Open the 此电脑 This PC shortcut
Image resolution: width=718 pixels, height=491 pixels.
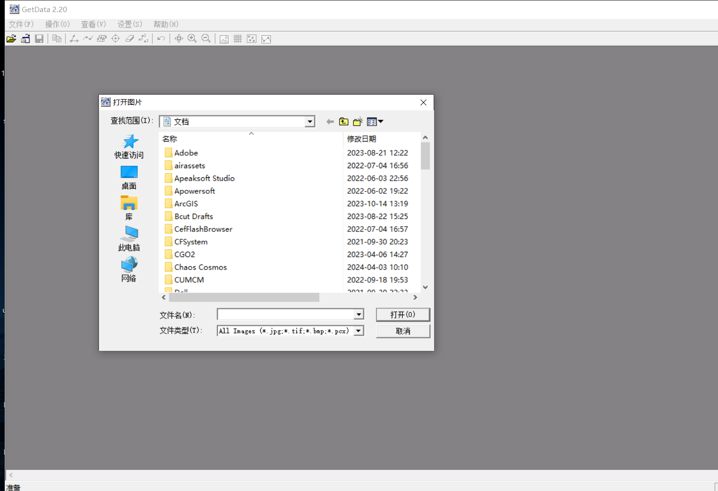coord(129,240)
